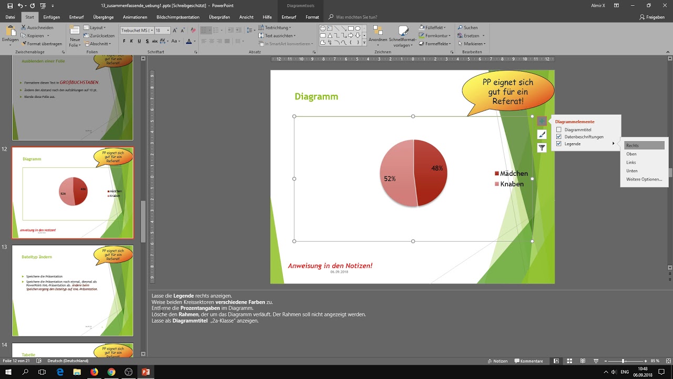Open font color picker A

click(x=190, y=41)
